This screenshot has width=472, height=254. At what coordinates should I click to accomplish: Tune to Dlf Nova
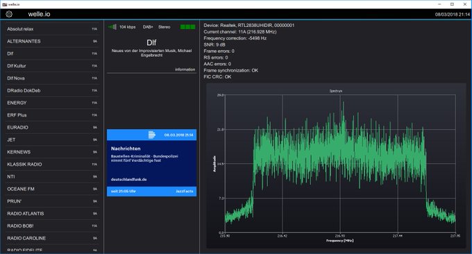pyautogui.click(x=52, y=78)
